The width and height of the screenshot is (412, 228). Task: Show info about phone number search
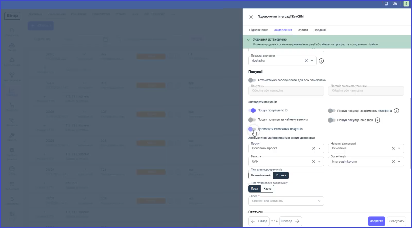[397, 111]
